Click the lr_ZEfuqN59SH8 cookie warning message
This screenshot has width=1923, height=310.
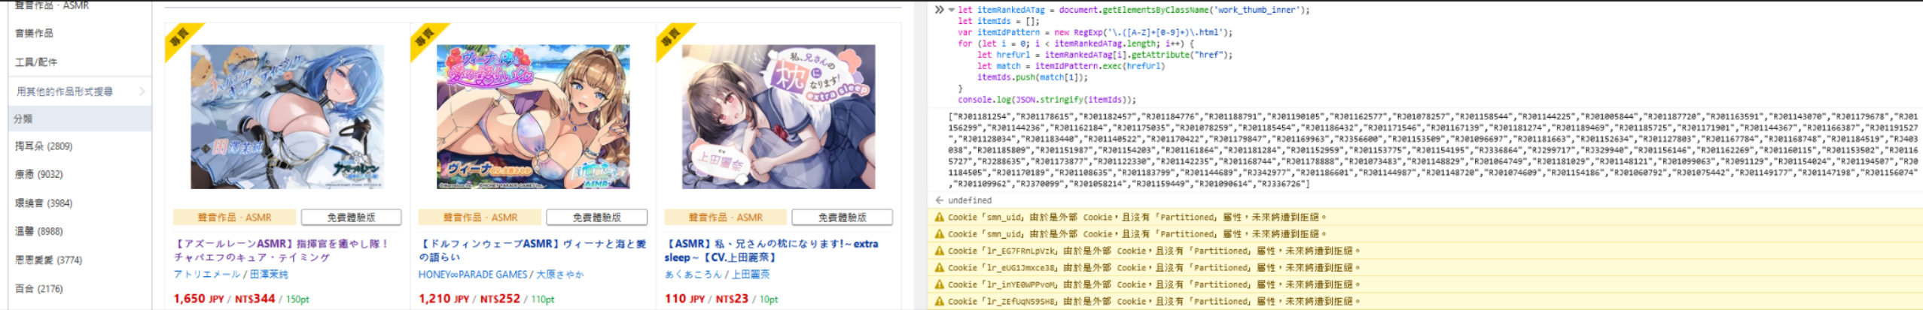click(x=1153, y=301)
